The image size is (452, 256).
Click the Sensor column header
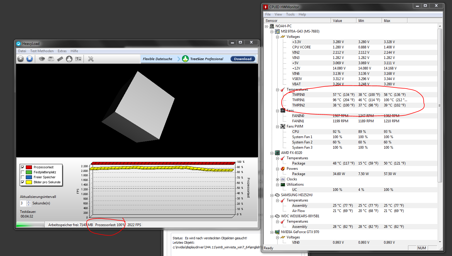click(x=297, y=21)
